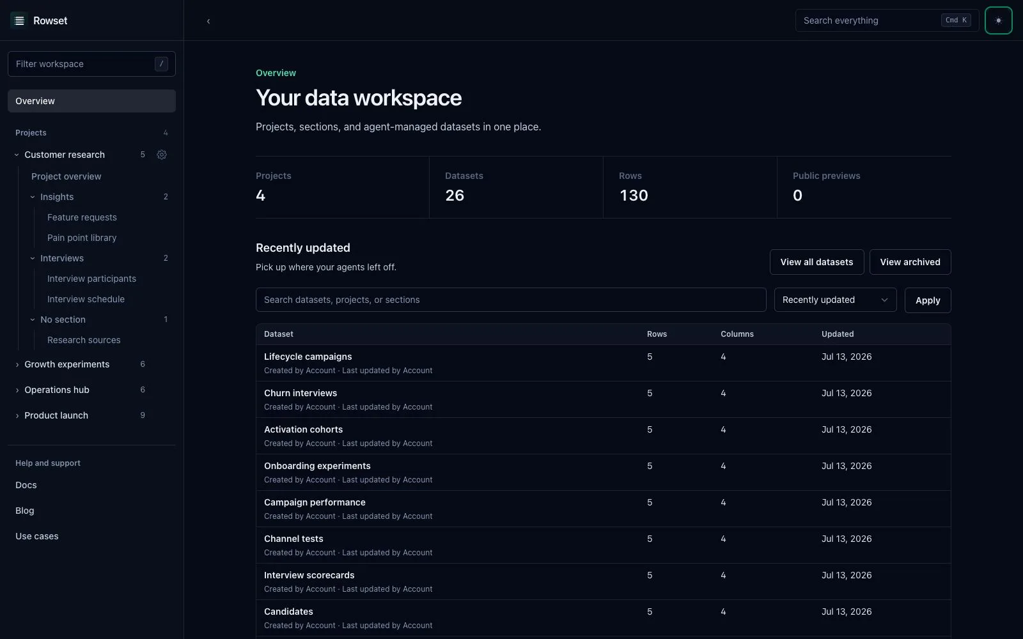Image resolution: width=1023 pixels, height=639 pixels.
Task: Click the Columns column header
Action: [x=737, y=334]
